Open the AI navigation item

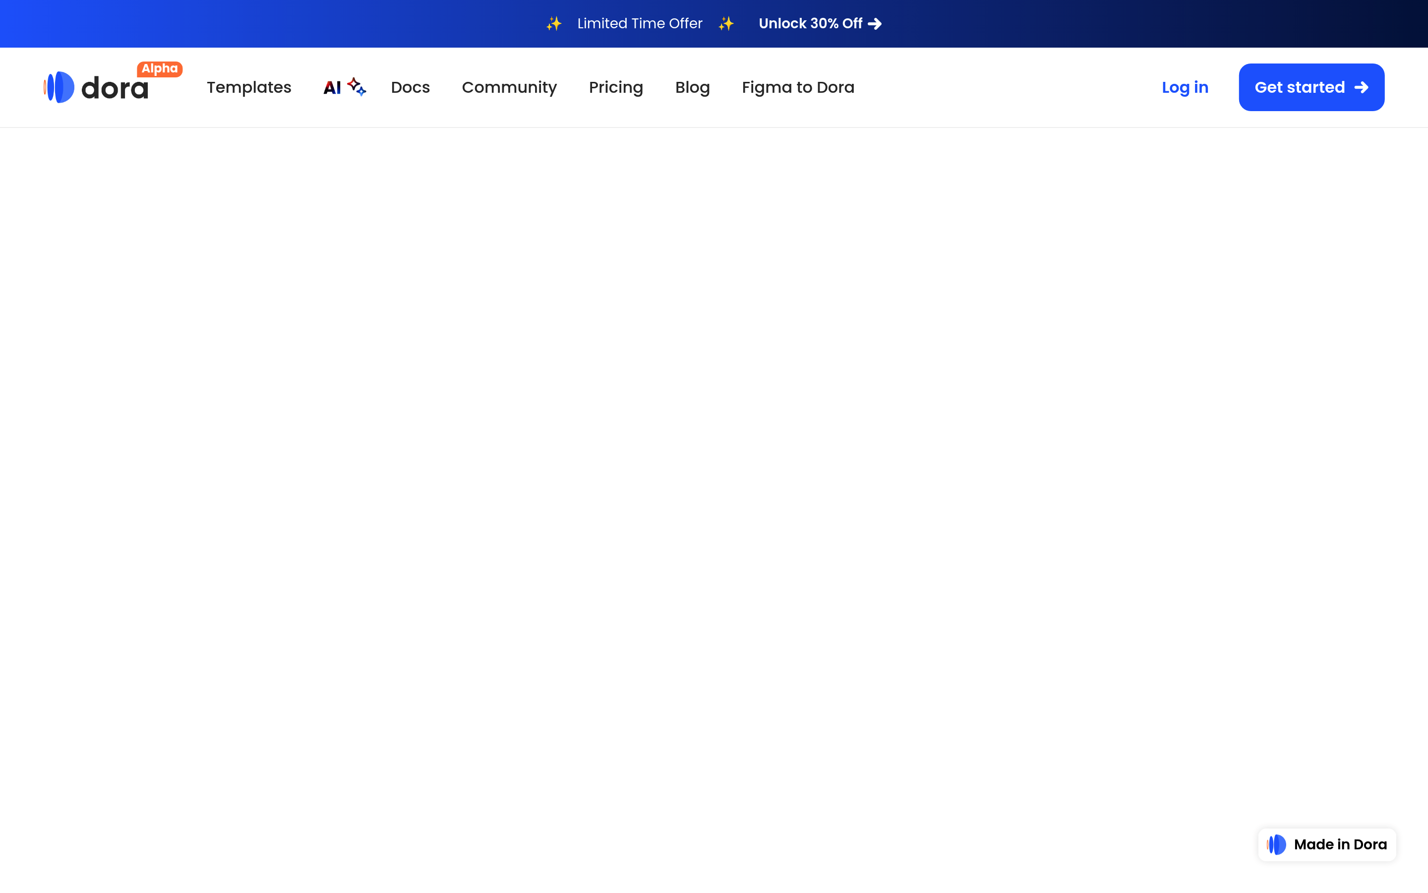click(332, 87)
